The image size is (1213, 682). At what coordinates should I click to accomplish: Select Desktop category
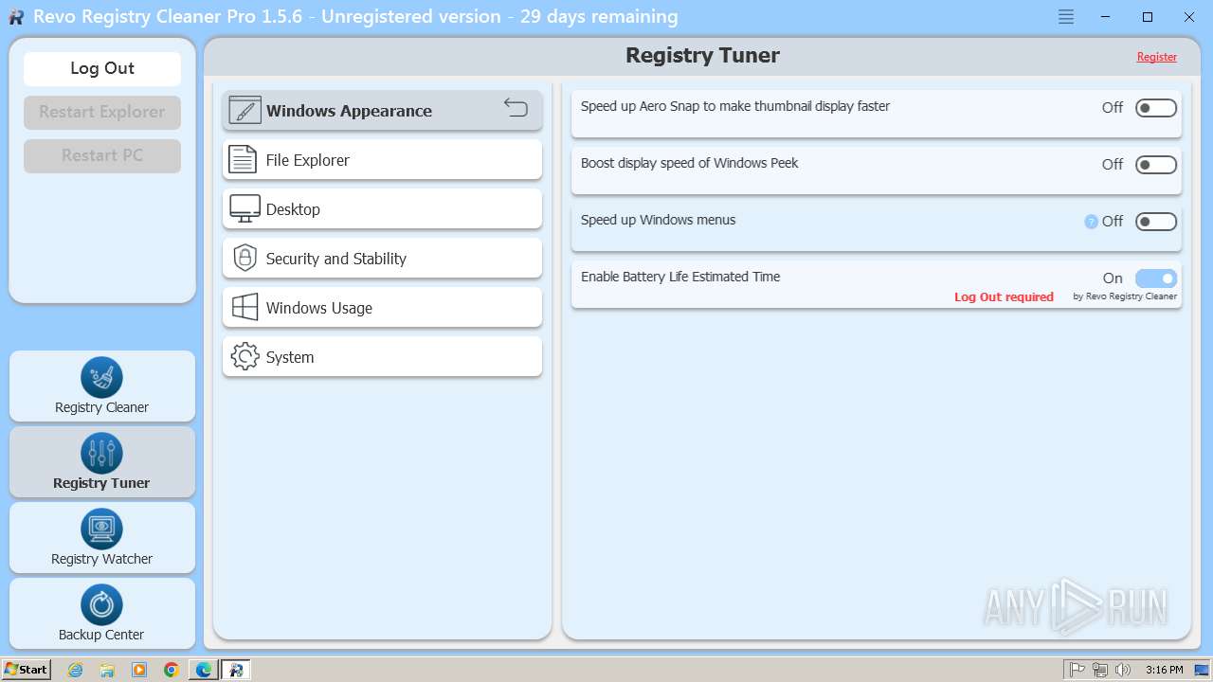(382, 209)
